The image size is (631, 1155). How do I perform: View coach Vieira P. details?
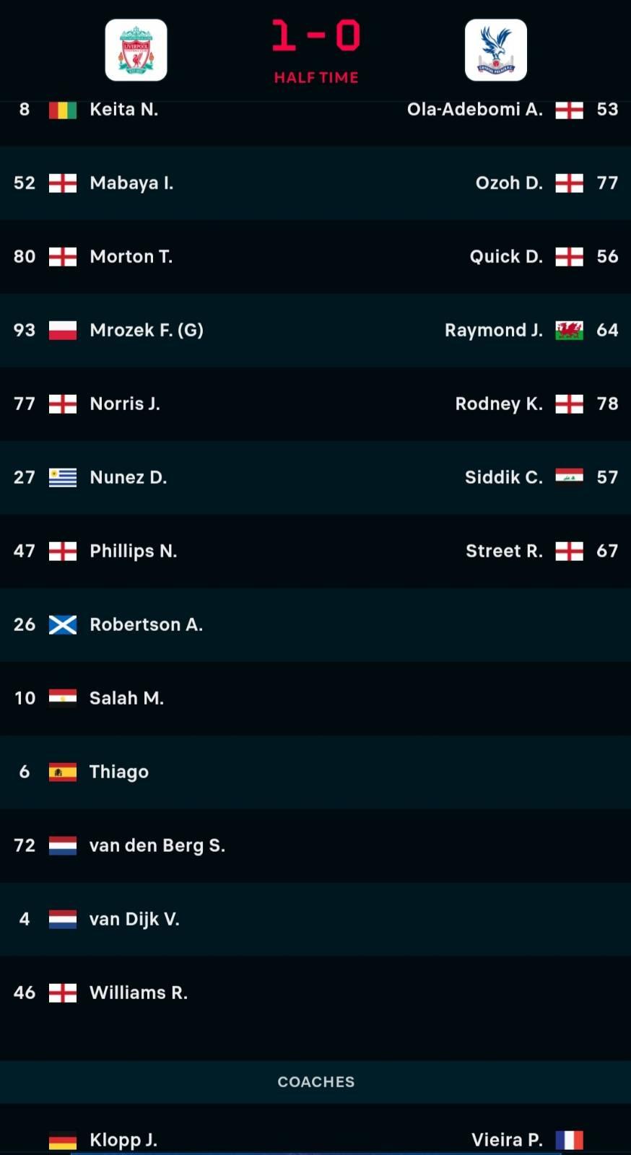(507, 1140)
